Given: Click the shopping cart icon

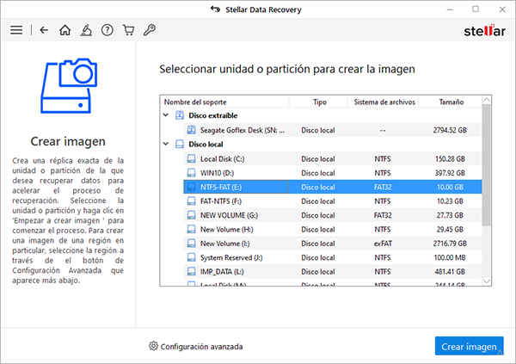Looking at the screenshot, I should [x=128, y=29].
